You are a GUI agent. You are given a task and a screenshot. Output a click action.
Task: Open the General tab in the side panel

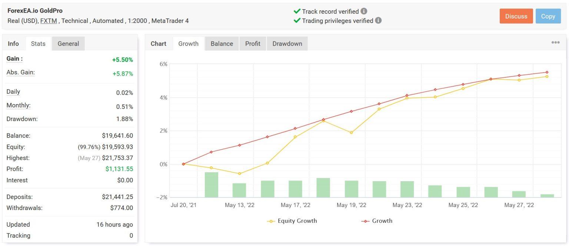coord(68,43)
